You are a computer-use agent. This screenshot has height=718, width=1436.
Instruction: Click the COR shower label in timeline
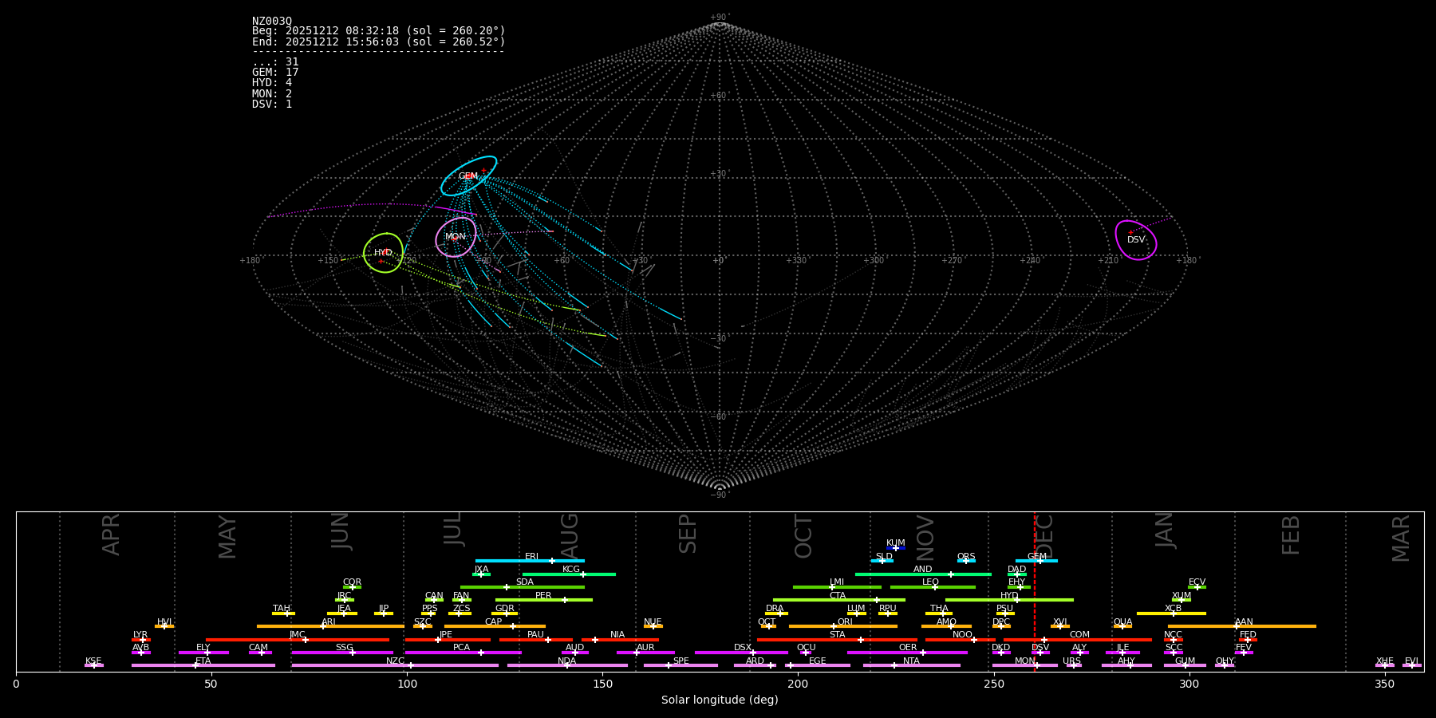(x=353, y=582)
